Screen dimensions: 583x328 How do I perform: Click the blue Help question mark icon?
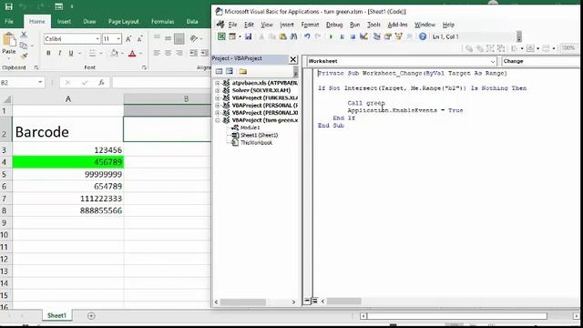[423, 36]
